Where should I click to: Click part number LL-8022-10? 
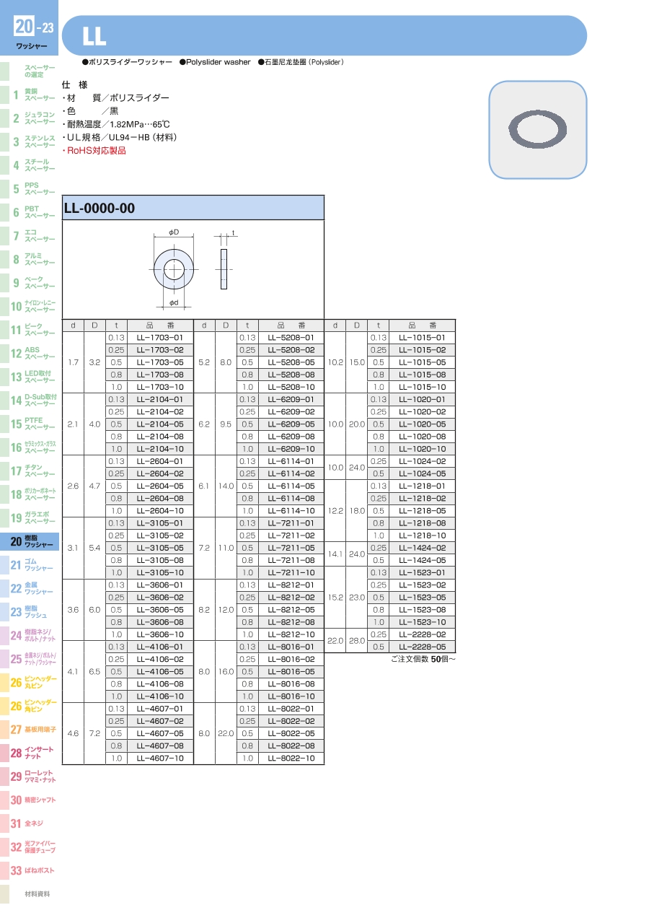291,758
